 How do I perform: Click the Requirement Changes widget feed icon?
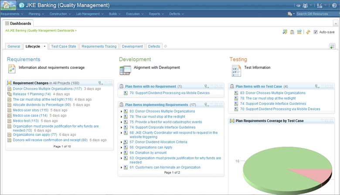(x=9, y=83)
